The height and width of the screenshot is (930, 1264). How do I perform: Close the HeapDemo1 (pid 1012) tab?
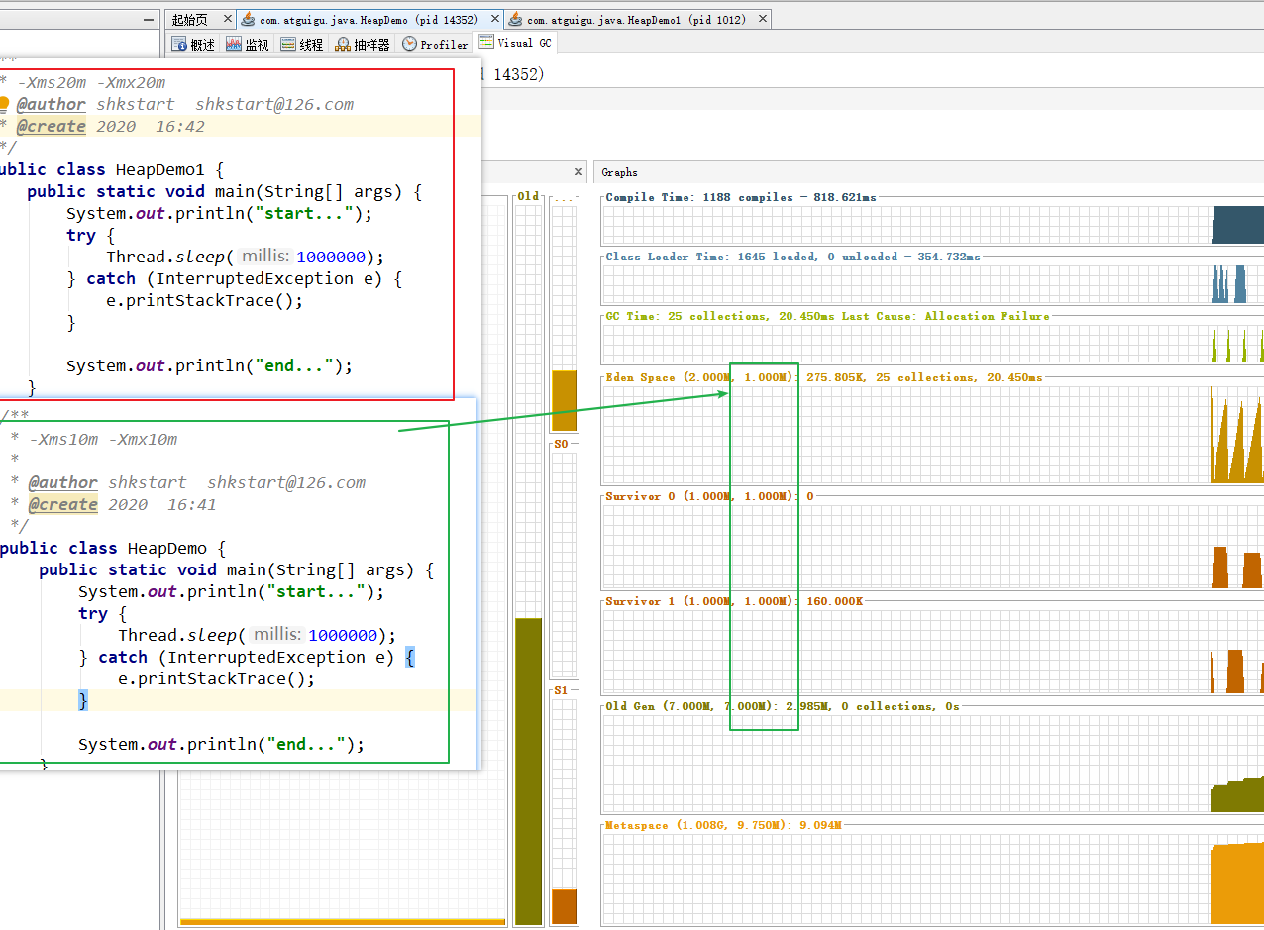(x=761, y=20)
